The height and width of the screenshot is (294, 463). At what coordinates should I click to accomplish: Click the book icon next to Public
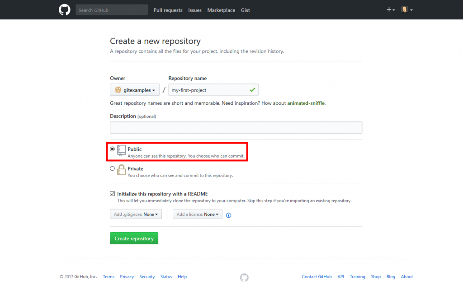click(x=121, y=149)
